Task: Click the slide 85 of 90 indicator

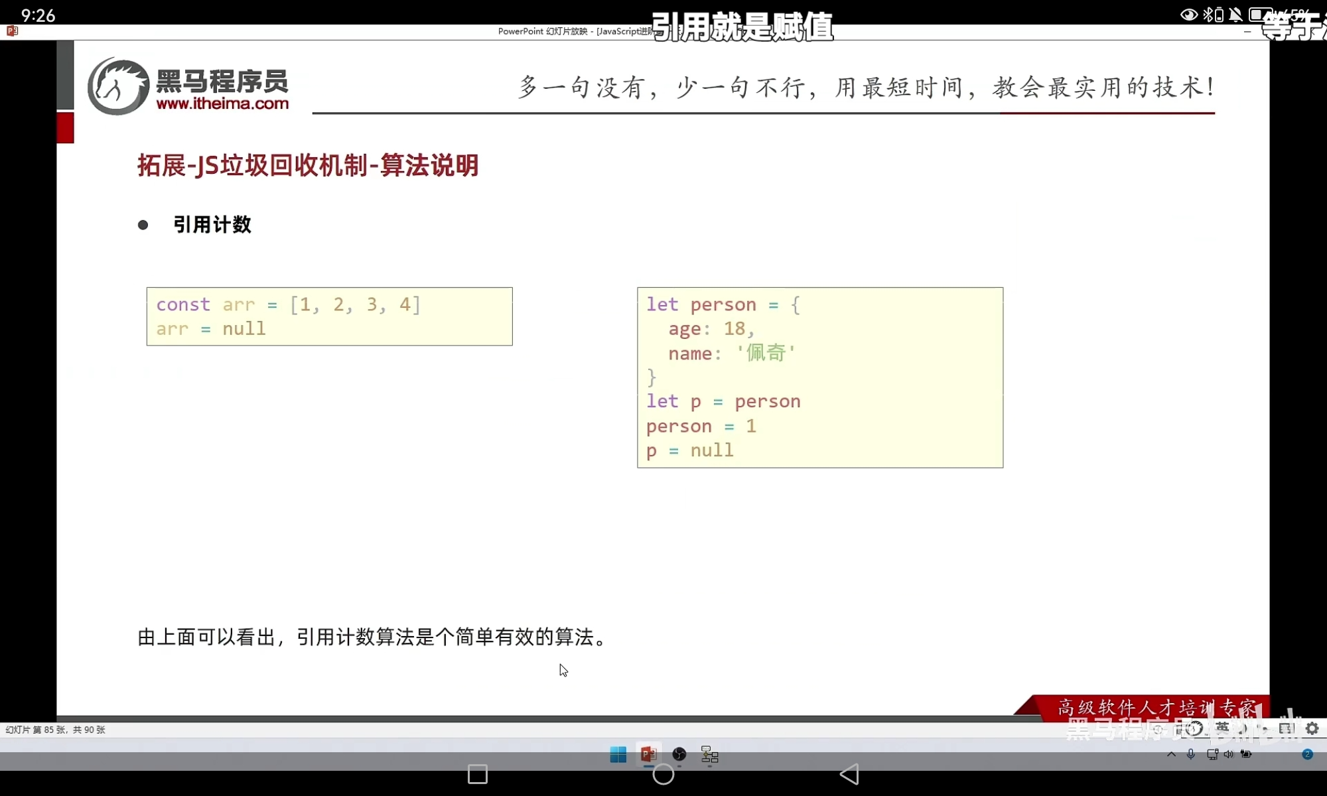Action: pos(56,730)
